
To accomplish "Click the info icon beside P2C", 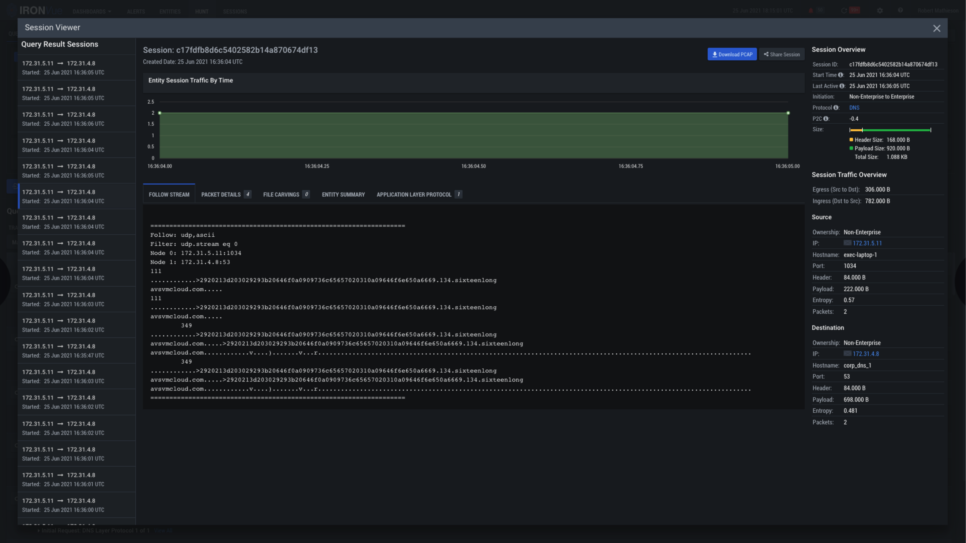I will [x=826, y=119].
